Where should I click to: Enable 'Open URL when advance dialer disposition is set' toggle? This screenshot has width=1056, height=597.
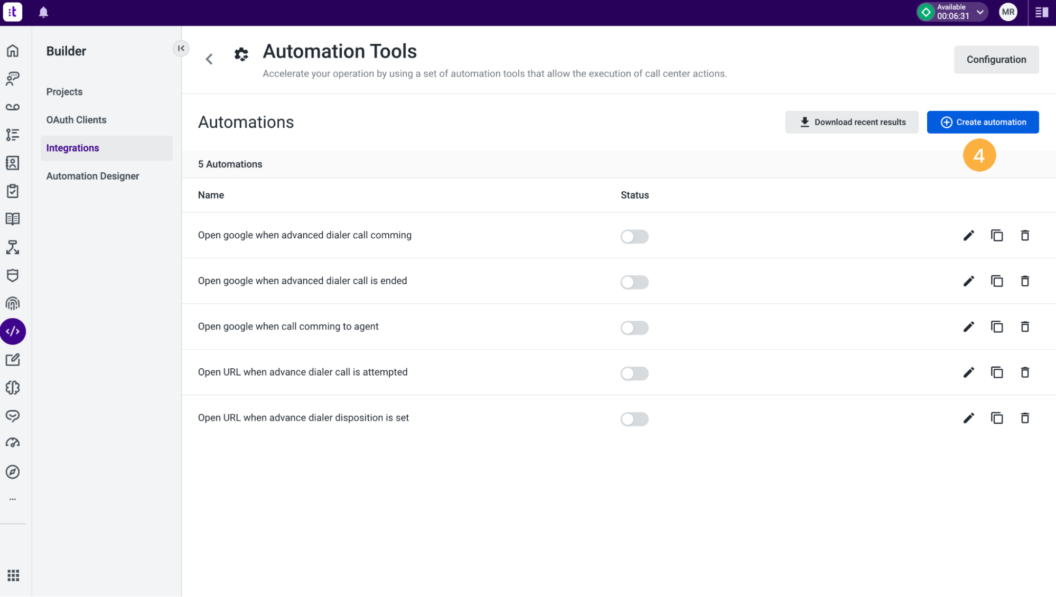[634, 419]
